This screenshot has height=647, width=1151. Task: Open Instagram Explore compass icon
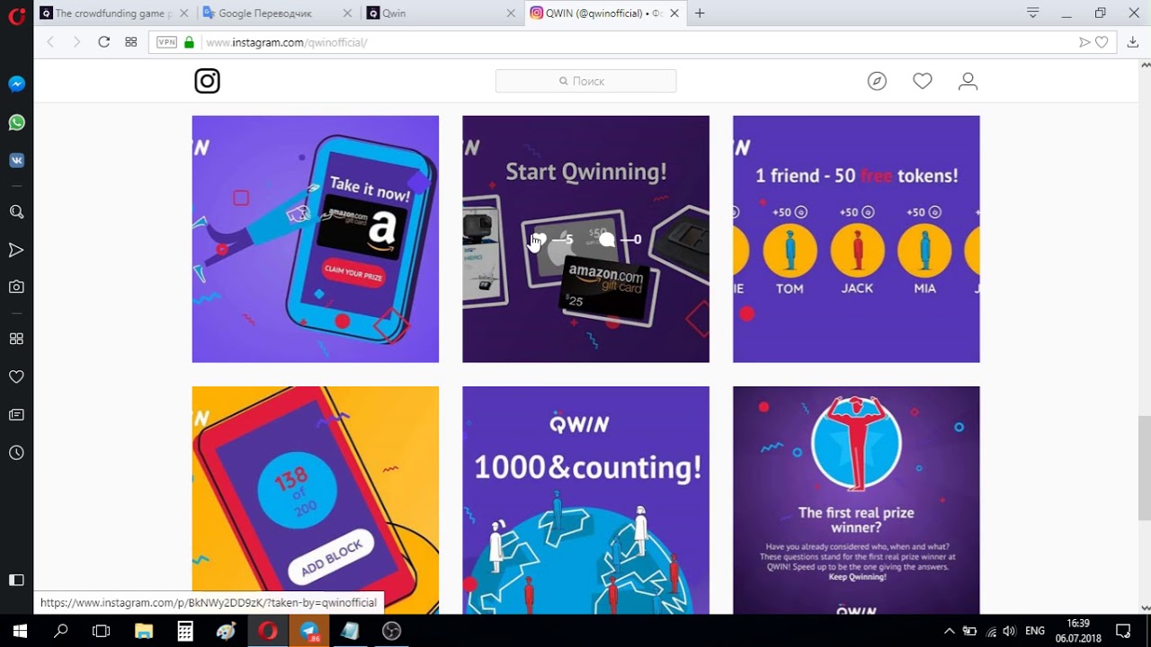877,81
